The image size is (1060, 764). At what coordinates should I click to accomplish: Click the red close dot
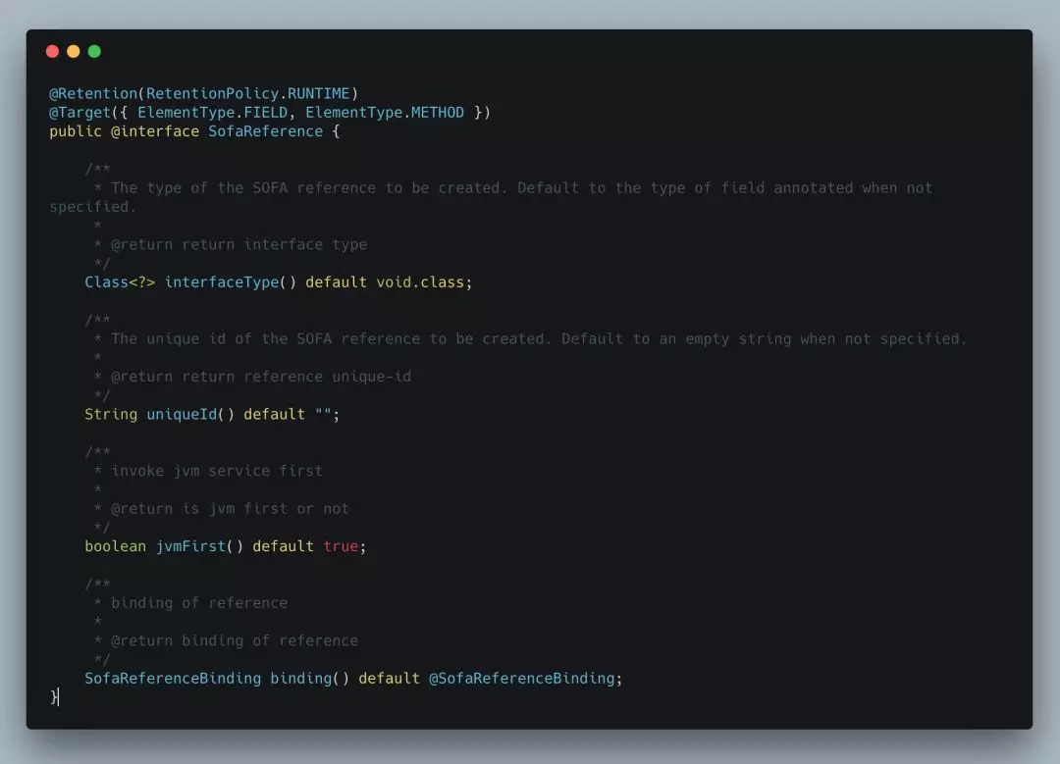(x=52, y=51)
